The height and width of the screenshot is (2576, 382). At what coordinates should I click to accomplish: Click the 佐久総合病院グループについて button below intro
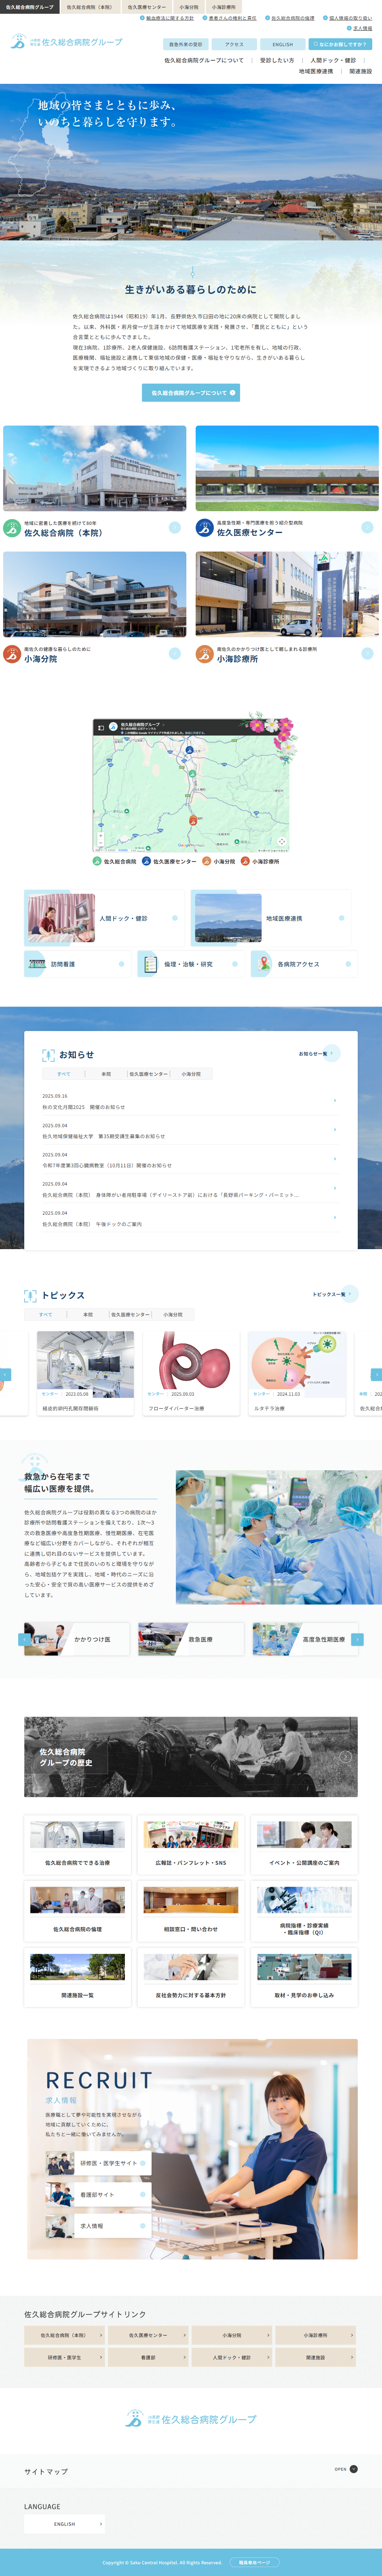(190, 393)
